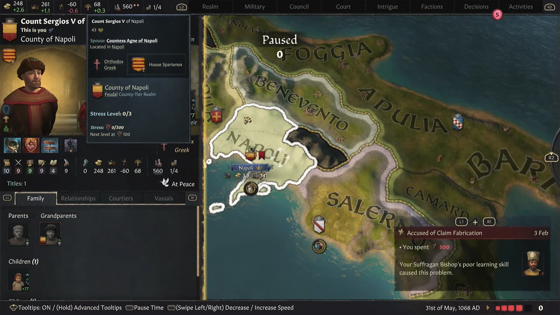Click the Orthodox faith cross icon
The height and width of the screenshot is (315, 560).
[97, 64]
